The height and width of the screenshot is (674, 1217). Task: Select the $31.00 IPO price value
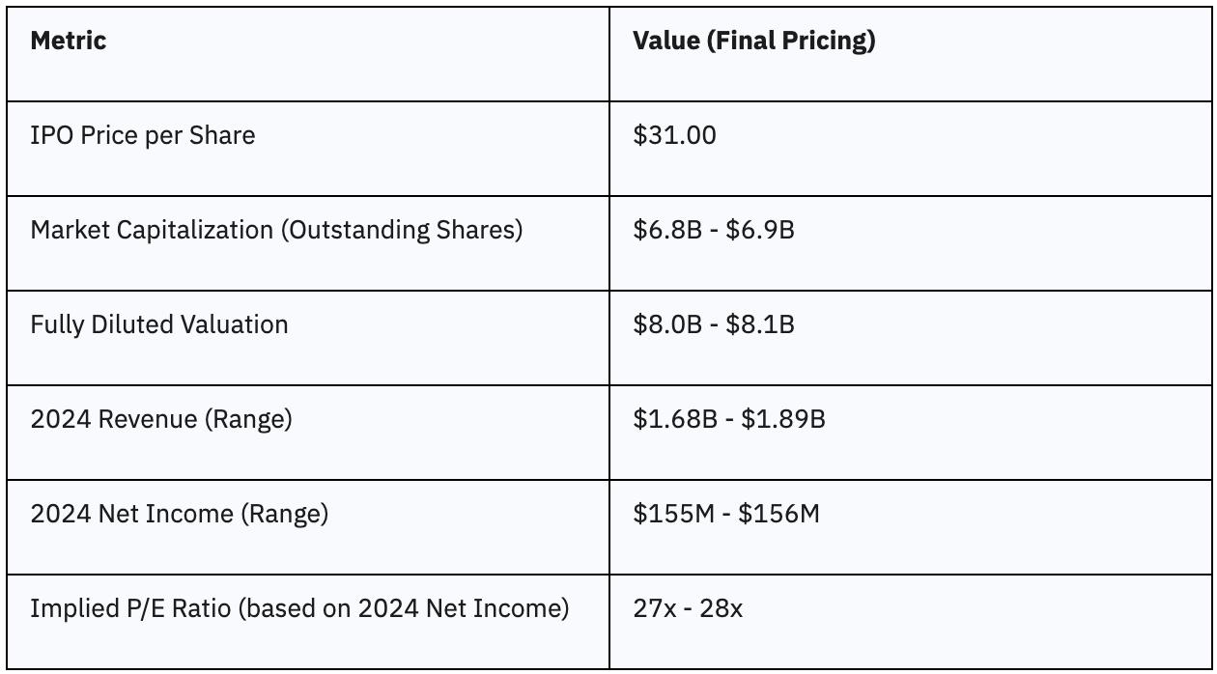(674, 135)
